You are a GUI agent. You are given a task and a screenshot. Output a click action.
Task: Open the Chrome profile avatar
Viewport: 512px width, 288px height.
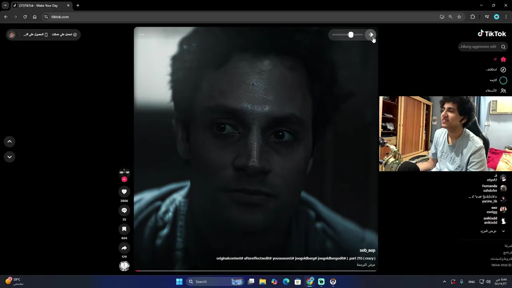[496, 17]
